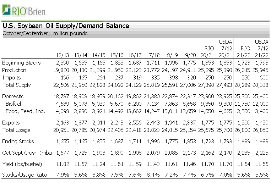Select the Food, Feed, Ind. row label
271x183 pixels.
(25, 111)
